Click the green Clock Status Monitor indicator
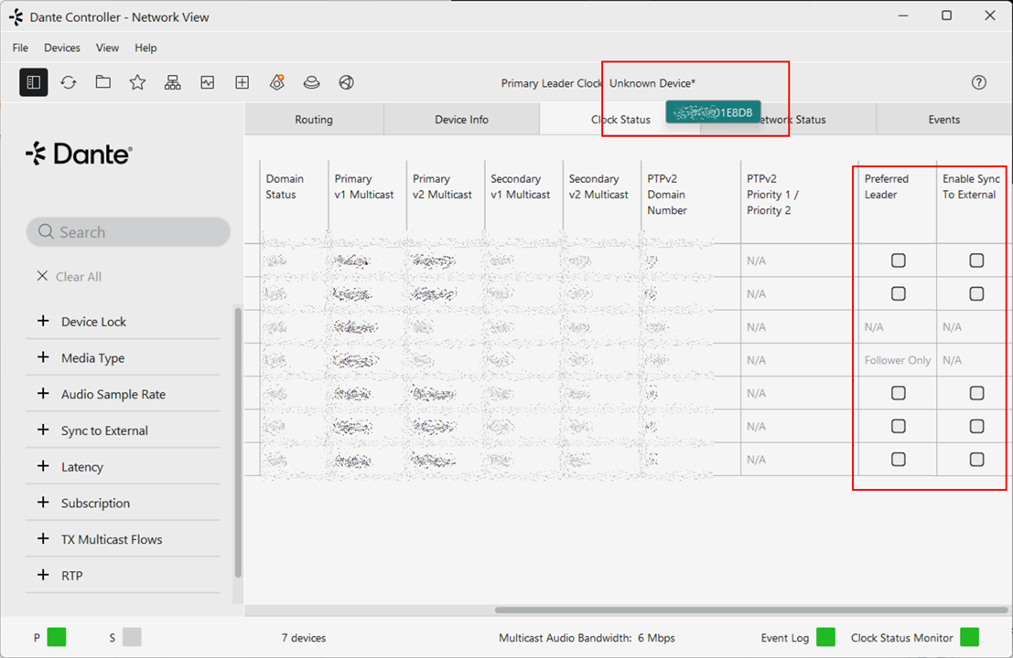 [969, 637]
